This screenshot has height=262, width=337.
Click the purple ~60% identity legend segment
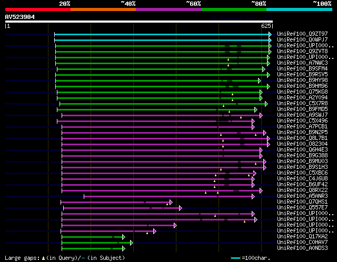[x=168, y=9]
